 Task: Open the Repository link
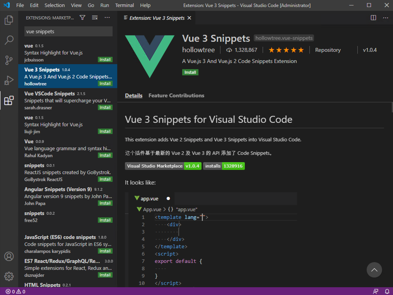point(328,50)
